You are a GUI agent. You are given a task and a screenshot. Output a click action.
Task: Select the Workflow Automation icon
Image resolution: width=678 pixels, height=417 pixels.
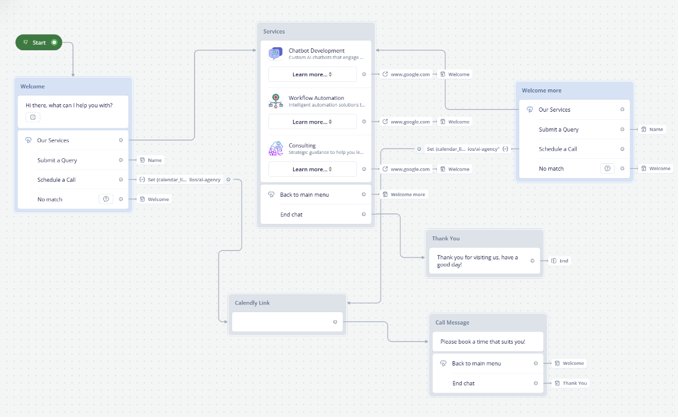pyautogui.click(x=275, y=101)
